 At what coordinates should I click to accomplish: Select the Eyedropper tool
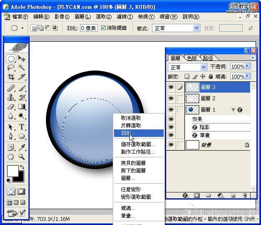(x=22, y=147)
